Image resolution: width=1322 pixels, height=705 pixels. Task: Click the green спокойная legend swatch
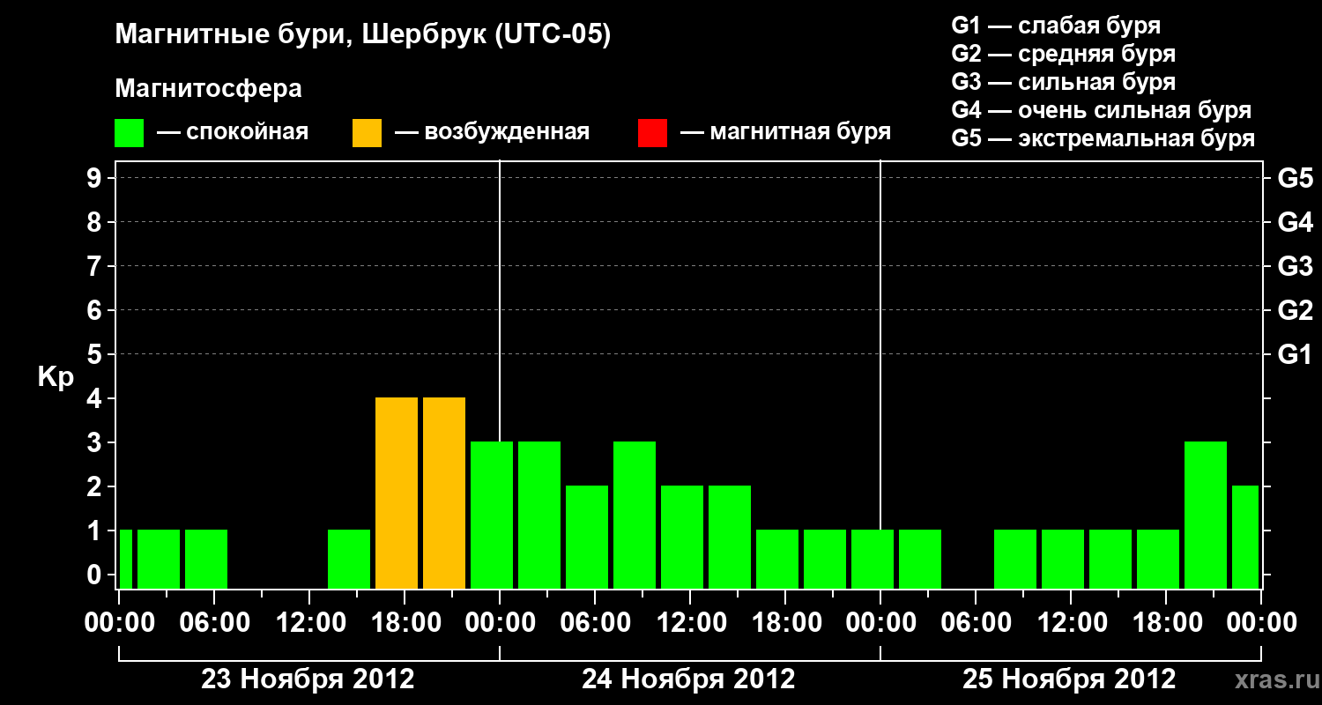(130, 133)
